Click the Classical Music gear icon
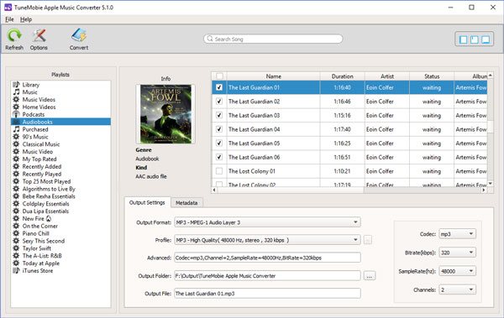504x318 pixels. (16, 144)
